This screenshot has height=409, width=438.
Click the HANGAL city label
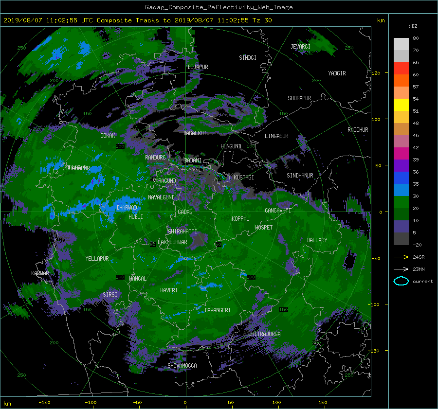[137, 279]
